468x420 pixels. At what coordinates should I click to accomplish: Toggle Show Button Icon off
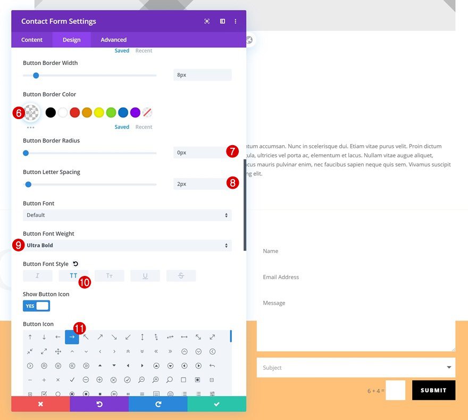click(36, 306)
